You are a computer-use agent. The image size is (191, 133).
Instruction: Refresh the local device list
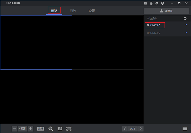185,18
